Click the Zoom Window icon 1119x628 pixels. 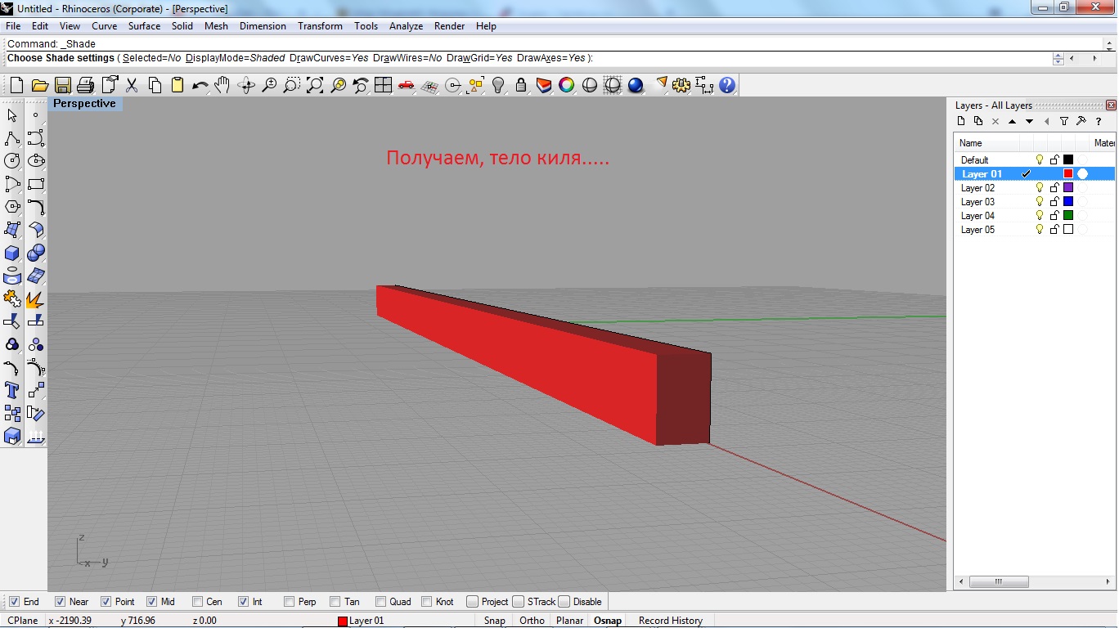291,85
